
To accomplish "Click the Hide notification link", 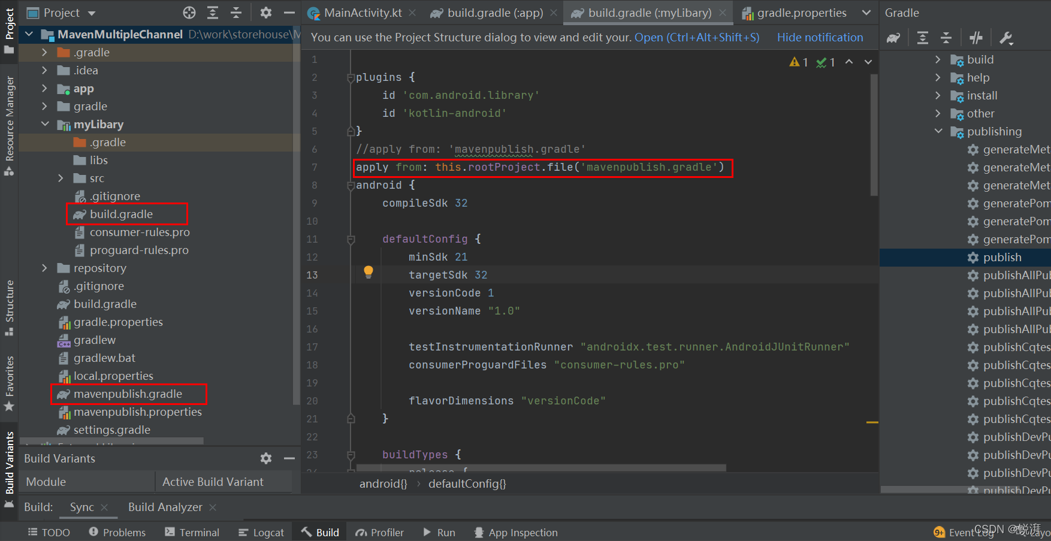I will point(820,37).
